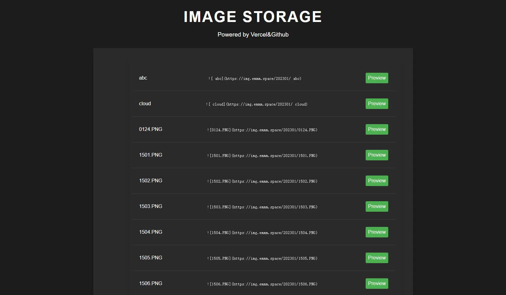
Task: Click the 0124.PNG markdown URL text
Action: (x=262, y=130)
